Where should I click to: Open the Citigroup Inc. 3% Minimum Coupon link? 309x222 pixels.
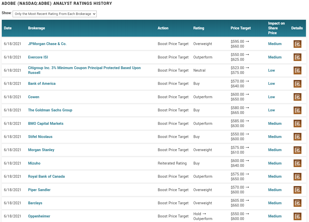(84, 70)
